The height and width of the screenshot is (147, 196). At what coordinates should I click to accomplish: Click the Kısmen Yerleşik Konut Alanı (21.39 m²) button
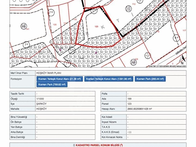point(60,79)
